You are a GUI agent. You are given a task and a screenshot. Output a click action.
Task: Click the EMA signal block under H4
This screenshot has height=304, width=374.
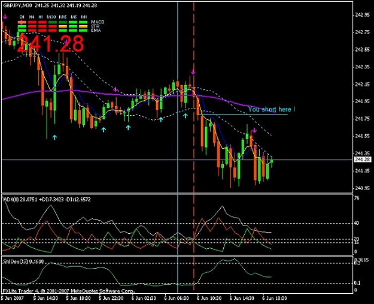[x=32, y=31]
